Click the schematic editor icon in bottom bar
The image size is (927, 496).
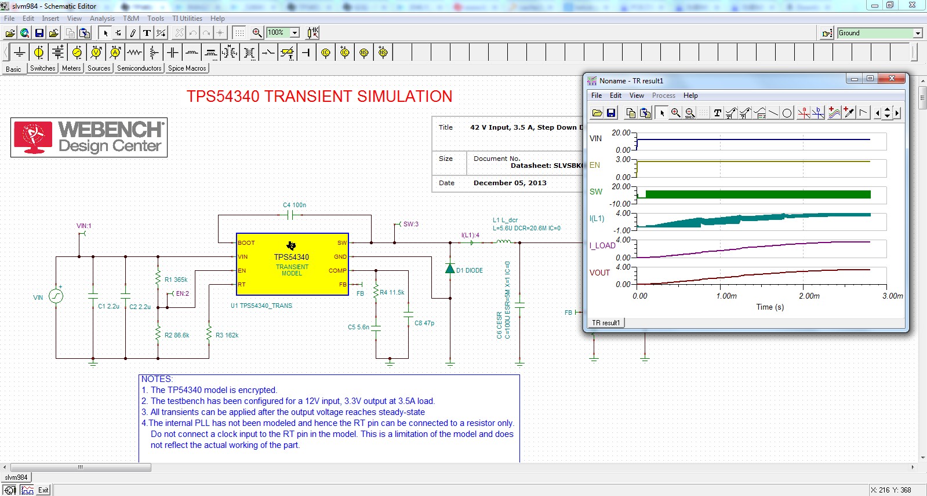(x=10, y=490)
